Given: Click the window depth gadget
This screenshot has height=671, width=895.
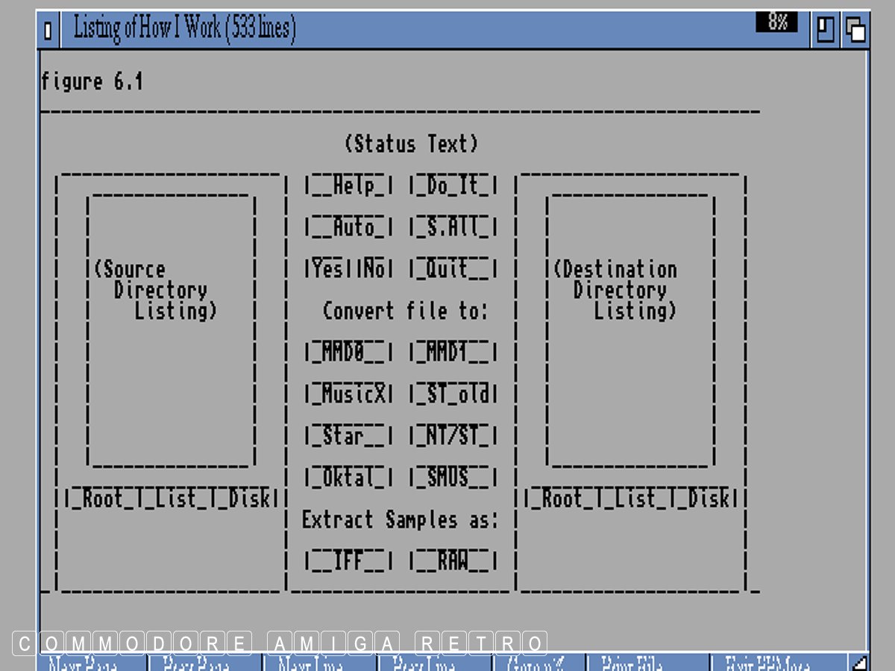Looking at the screenshot, I should click(x=855, y=31).
